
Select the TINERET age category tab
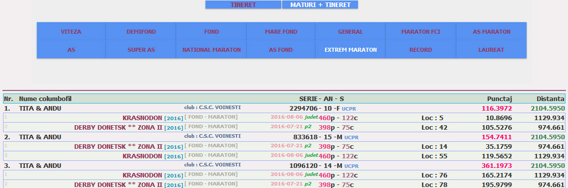[243, 5]
